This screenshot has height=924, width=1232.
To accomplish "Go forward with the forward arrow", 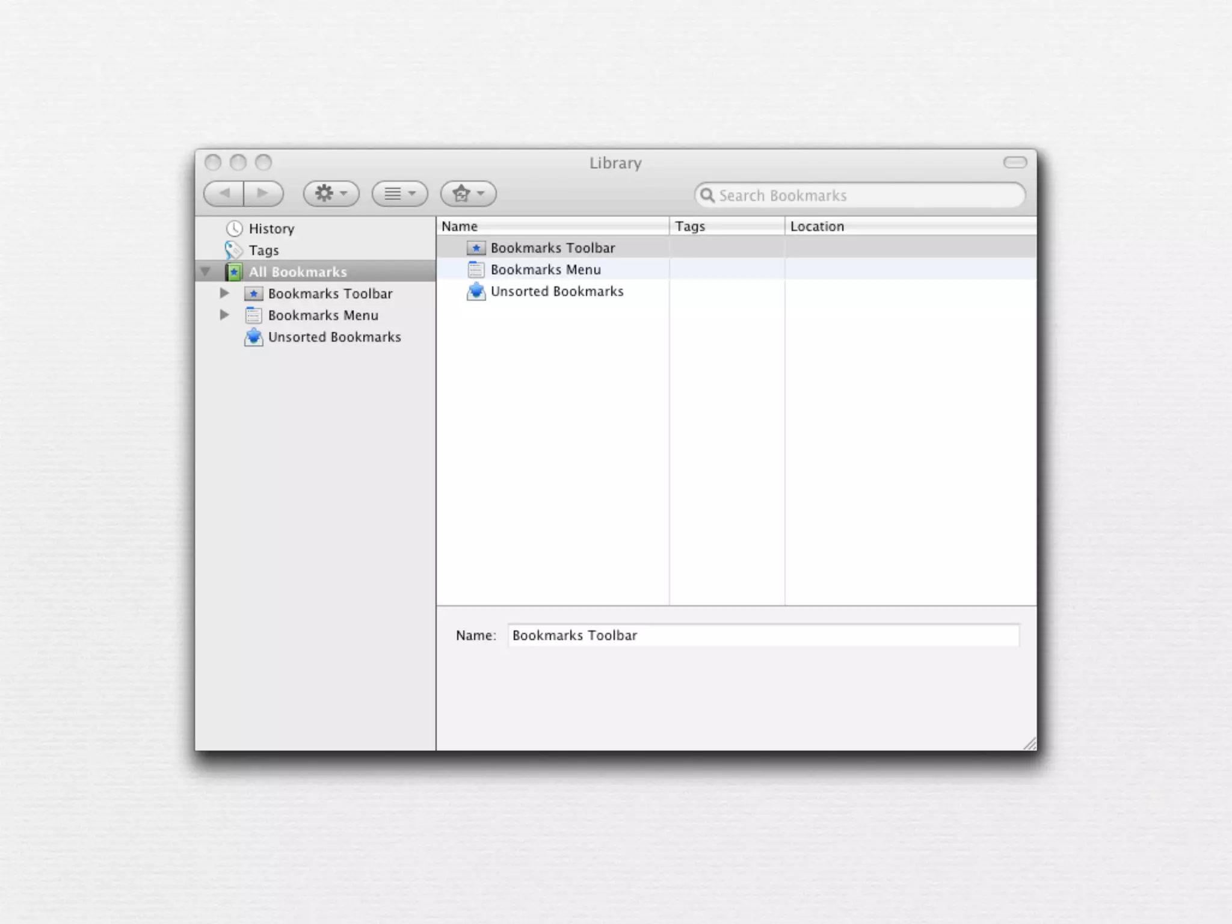I will (263, 194).
